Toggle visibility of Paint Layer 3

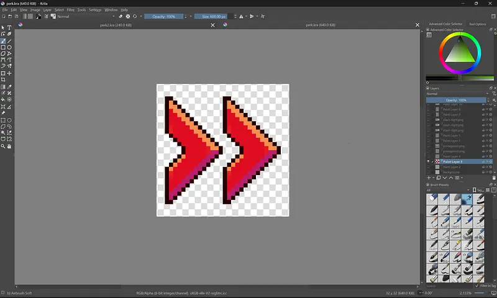click(x=429, y=161)
